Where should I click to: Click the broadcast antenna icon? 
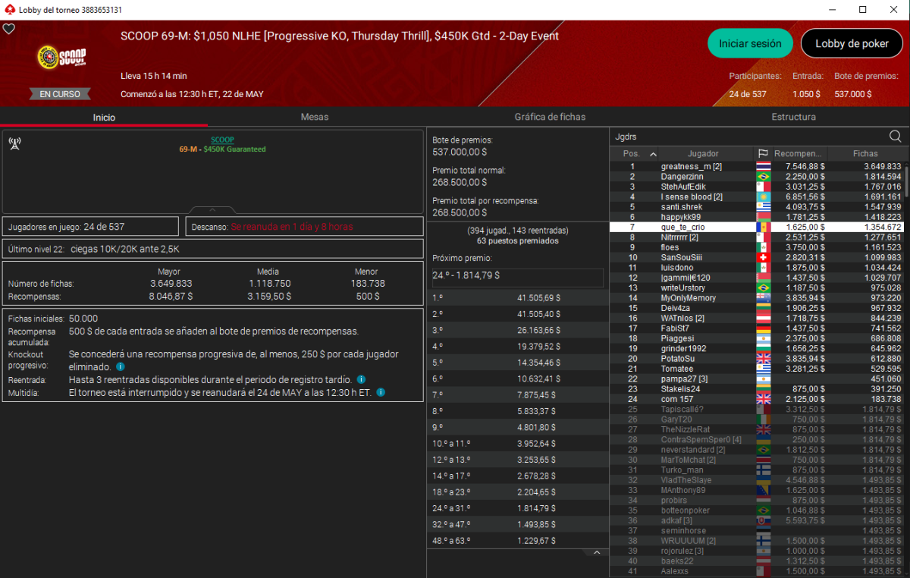click(x=14, y=144)
